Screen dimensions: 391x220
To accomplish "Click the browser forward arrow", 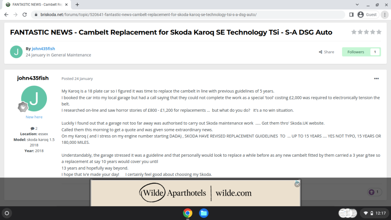I will click(x=16, y=15).
